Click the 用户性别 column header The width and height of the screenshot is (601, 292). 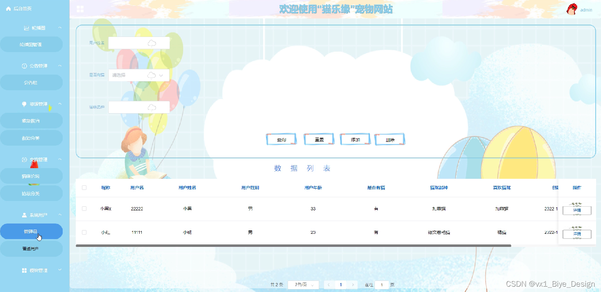point(250,188)
